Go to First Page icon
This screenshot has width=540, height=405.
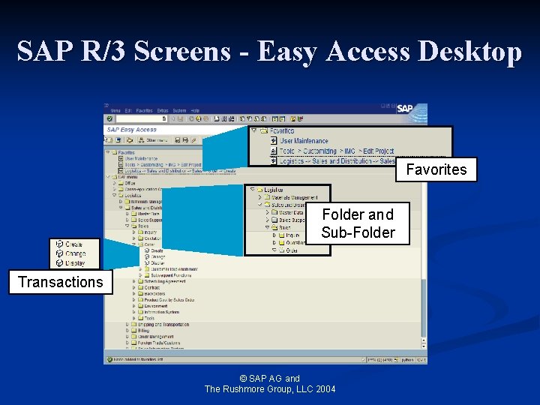point(242,119)
